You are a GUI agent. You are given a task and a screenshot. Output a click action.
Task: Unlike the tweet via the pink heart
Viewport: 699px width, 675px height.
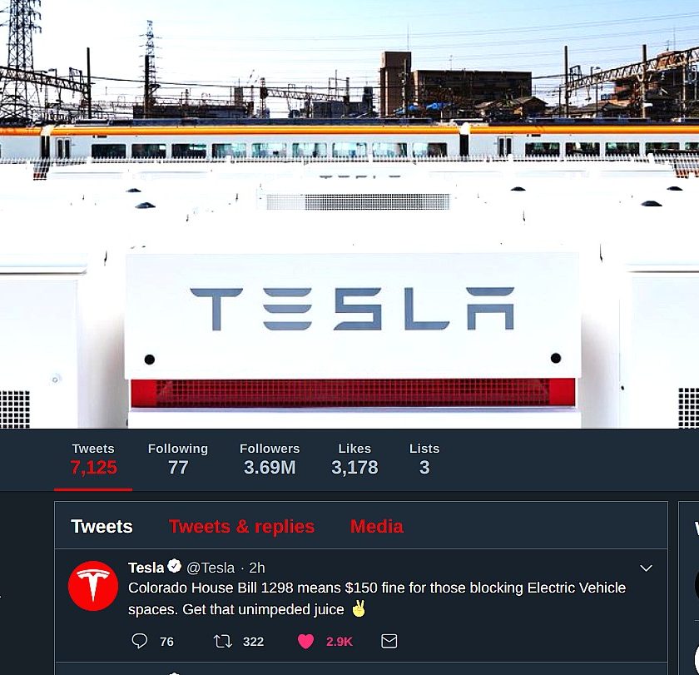point(306,641)
